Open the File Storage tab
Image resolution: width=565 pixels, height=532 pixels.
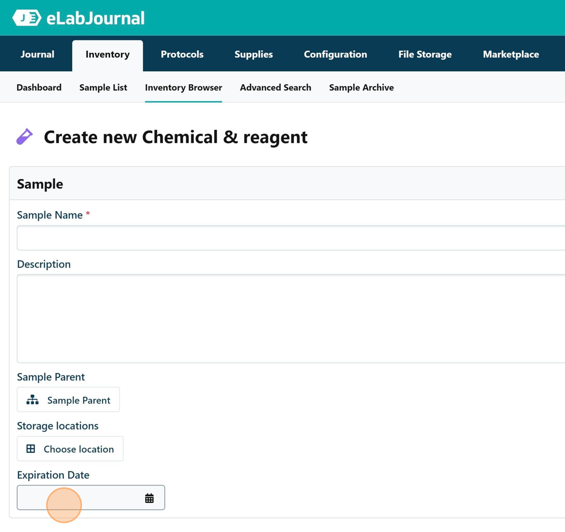tap(425, 55)
